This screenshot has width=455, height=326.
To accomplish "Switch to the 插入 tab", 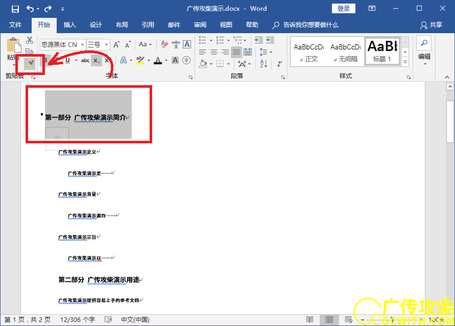I will pyautogui.click(x=69, y=25).
